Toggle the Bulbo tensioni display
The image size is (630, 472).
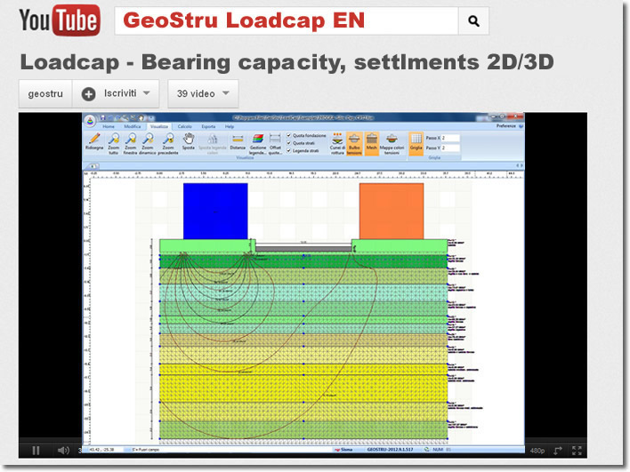pyautogui.click(x=354, y=143)
